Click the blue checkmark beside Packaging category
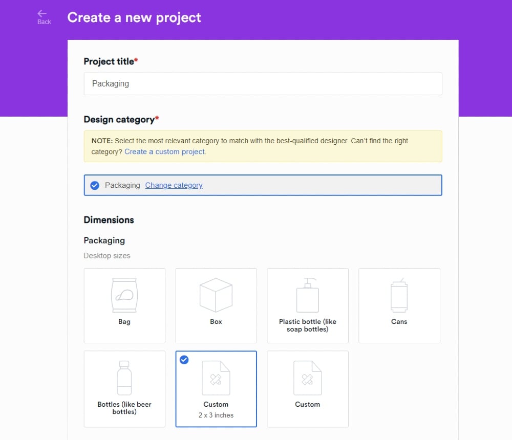The image size is (512, 440). (x=95, y=185)
